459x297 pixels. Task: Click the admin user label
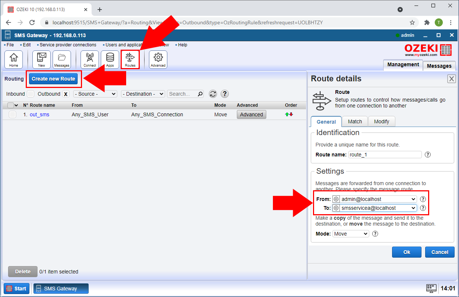[408, 35]
